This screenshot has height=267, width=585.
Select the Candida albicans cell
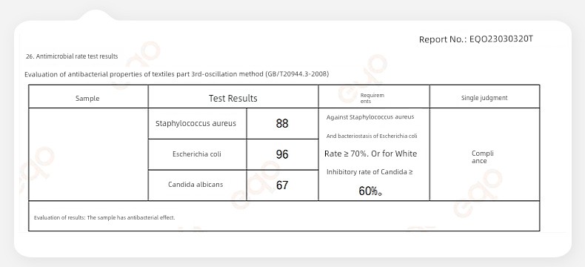click(x=195, y=185)
